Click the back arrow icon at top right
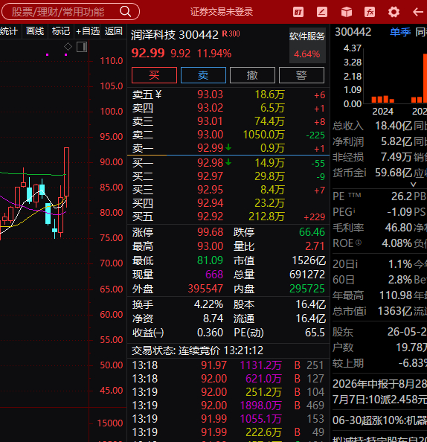 417,12
